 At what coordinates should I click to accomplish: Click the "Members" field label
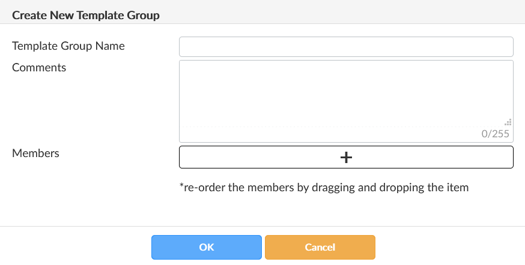click(x=35, y=153)
